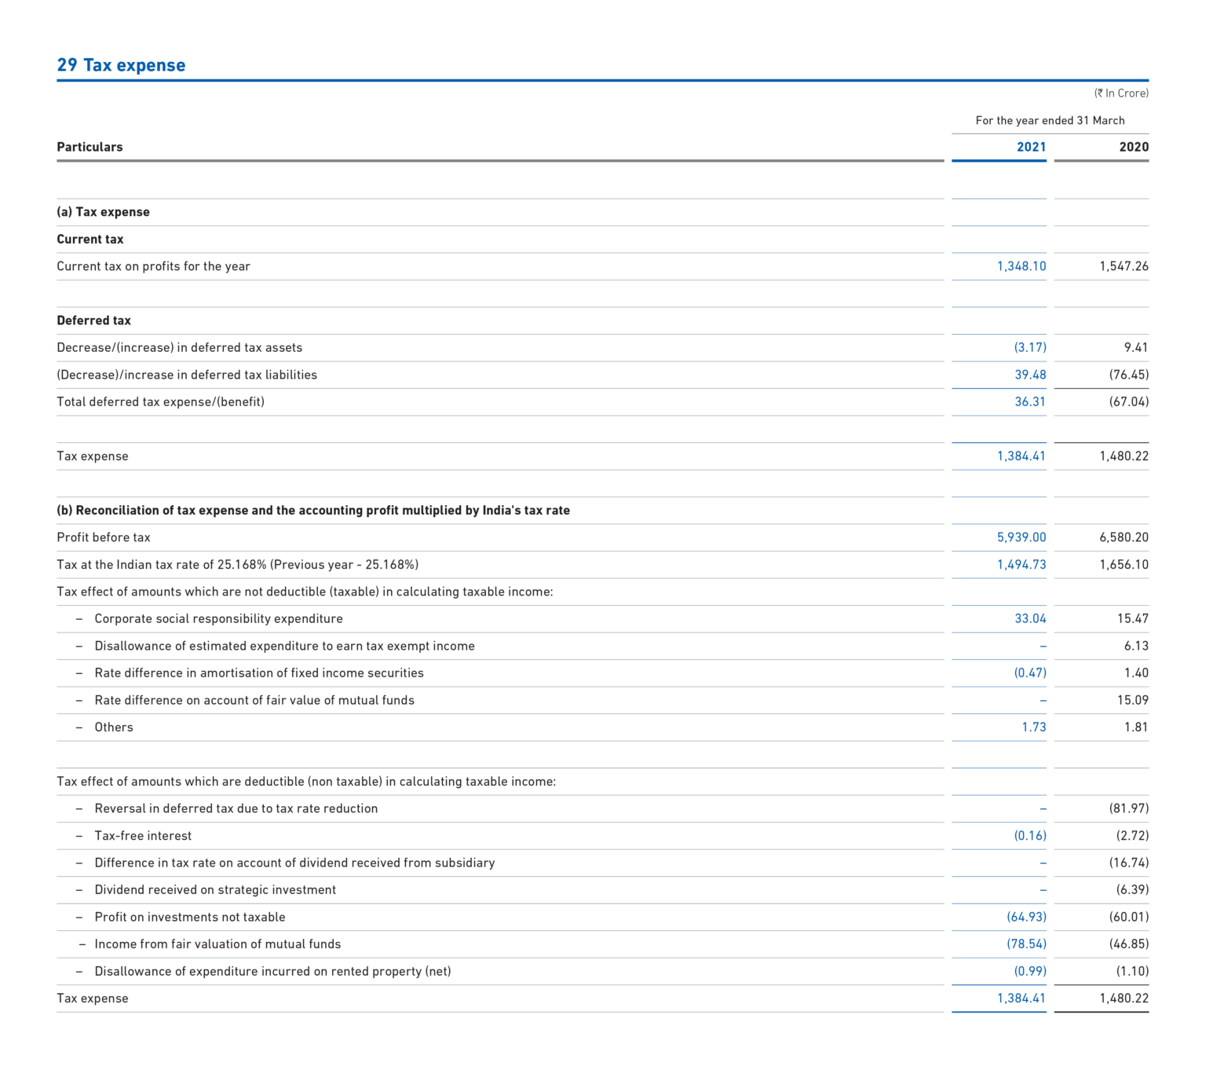This screenshot has height=1070, width=1206.
Task: Select Total deferred tax expense/(benefit) row
Action: 161,401
